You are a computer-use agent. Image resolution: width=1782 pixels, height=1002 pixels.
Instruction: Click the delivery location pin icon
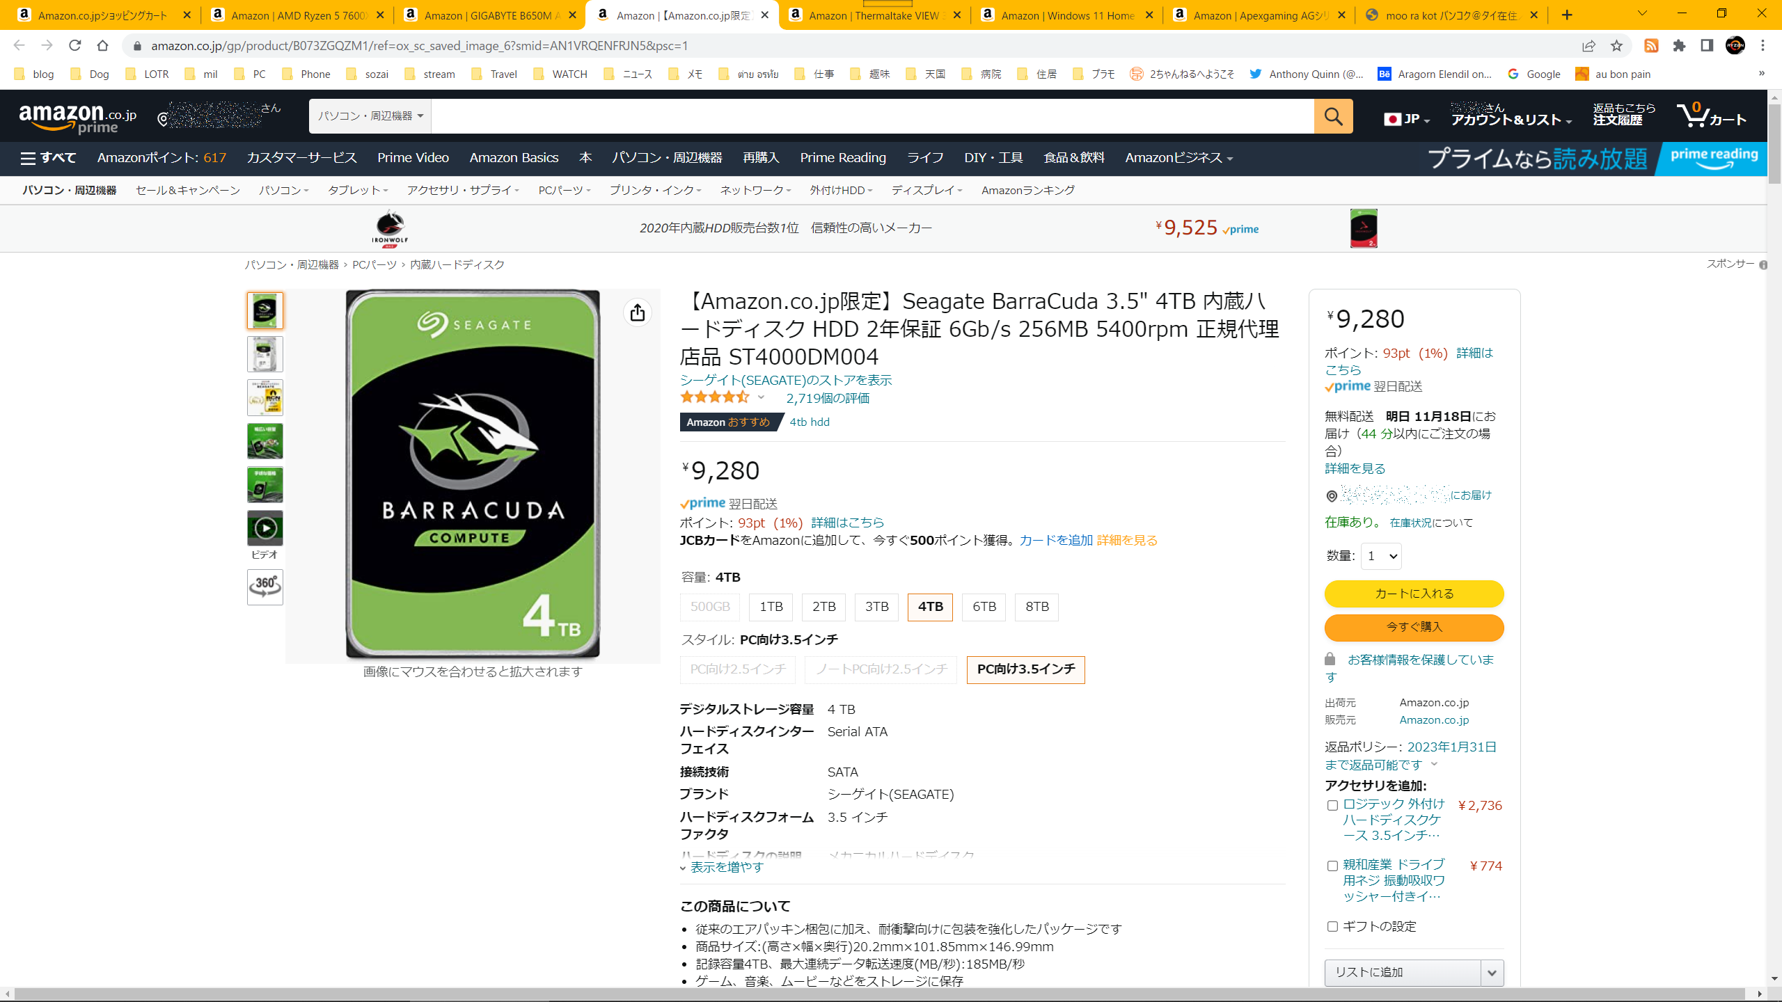click(1332, 496)
